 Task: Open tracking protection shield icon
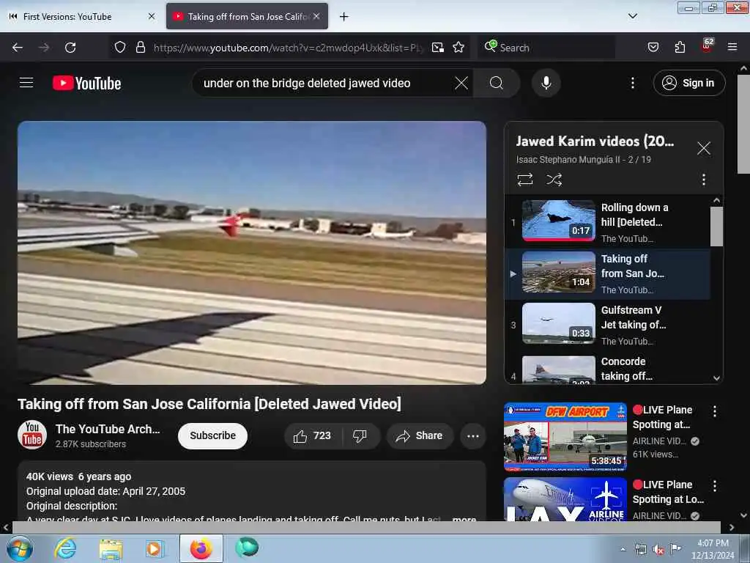click(x=120, y=48)
